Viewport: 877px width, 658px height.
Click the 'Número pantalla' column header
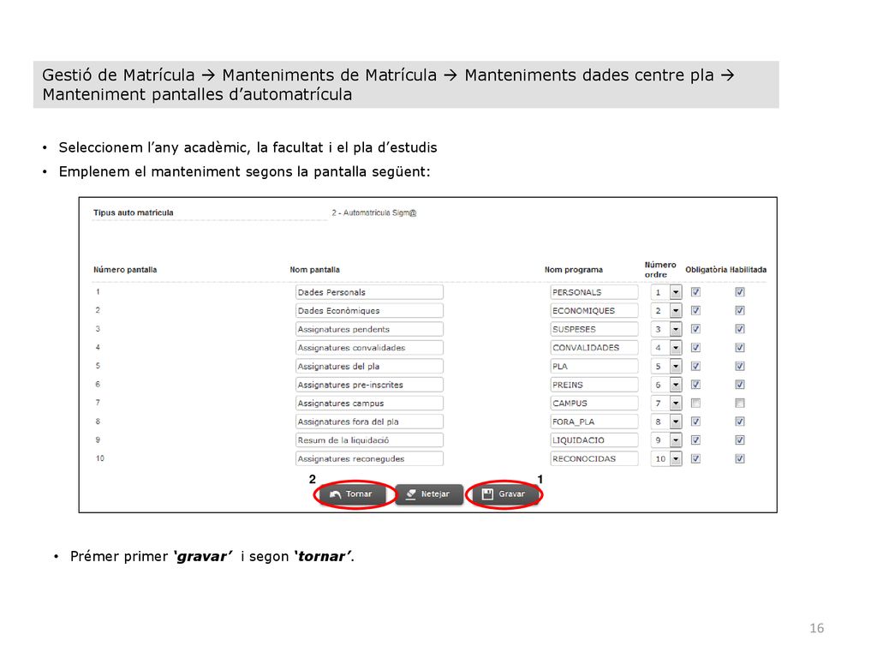coord(125,270)
